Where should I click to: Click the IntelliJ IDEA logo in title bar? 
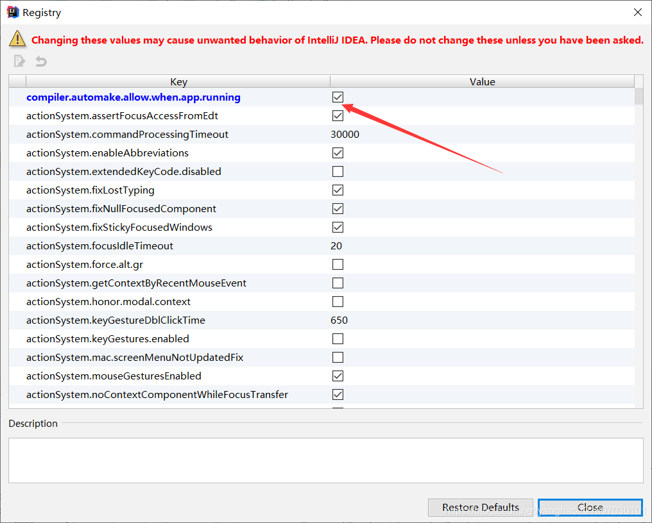[x=13, y=12]
